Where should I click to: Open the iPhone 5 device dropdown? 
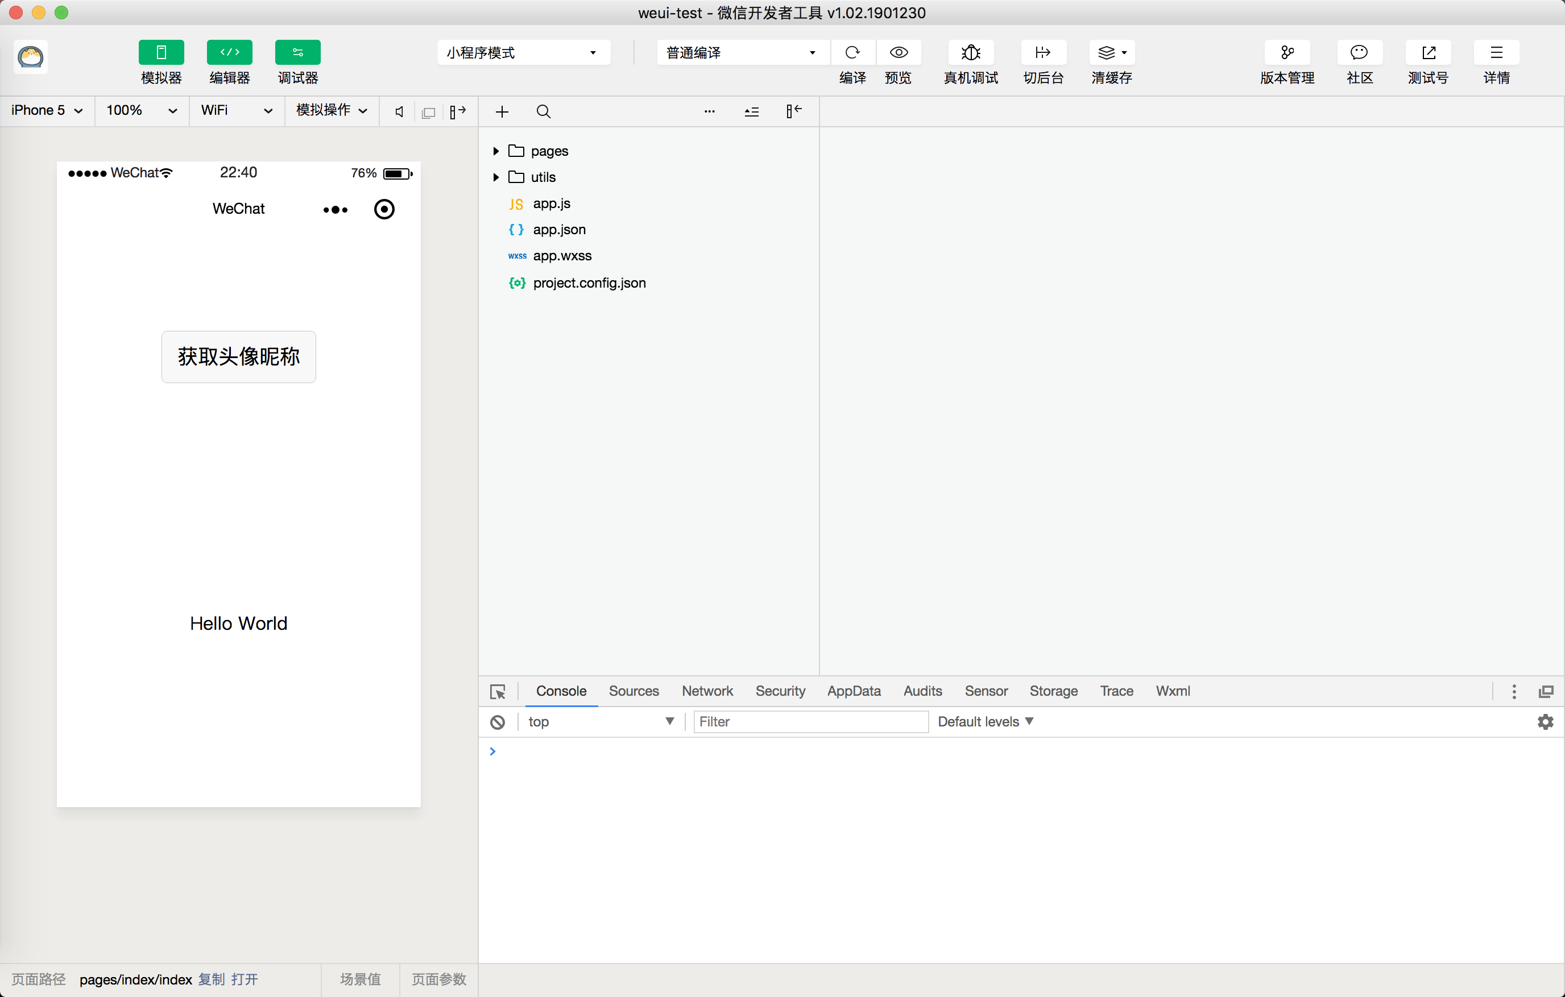tap(47, 110)
